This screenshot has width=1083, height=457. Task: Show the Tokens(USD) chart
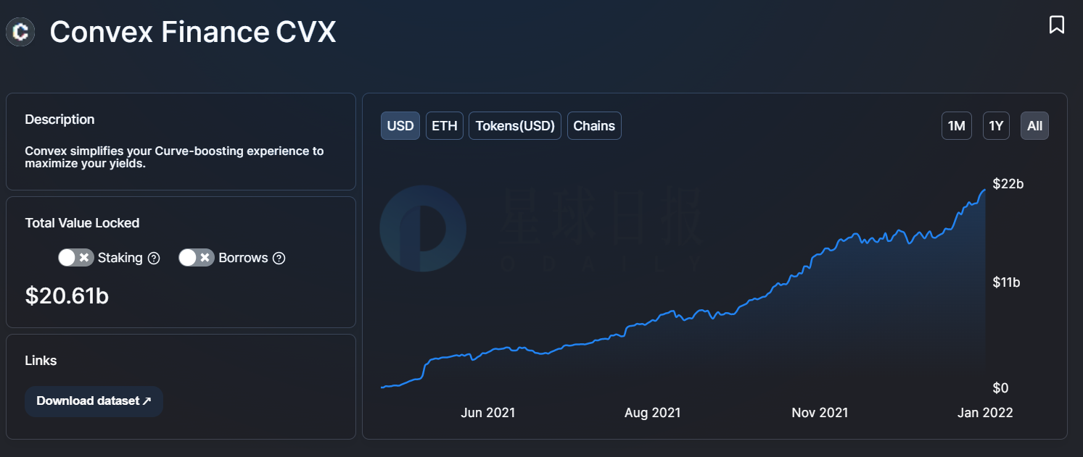515,126
